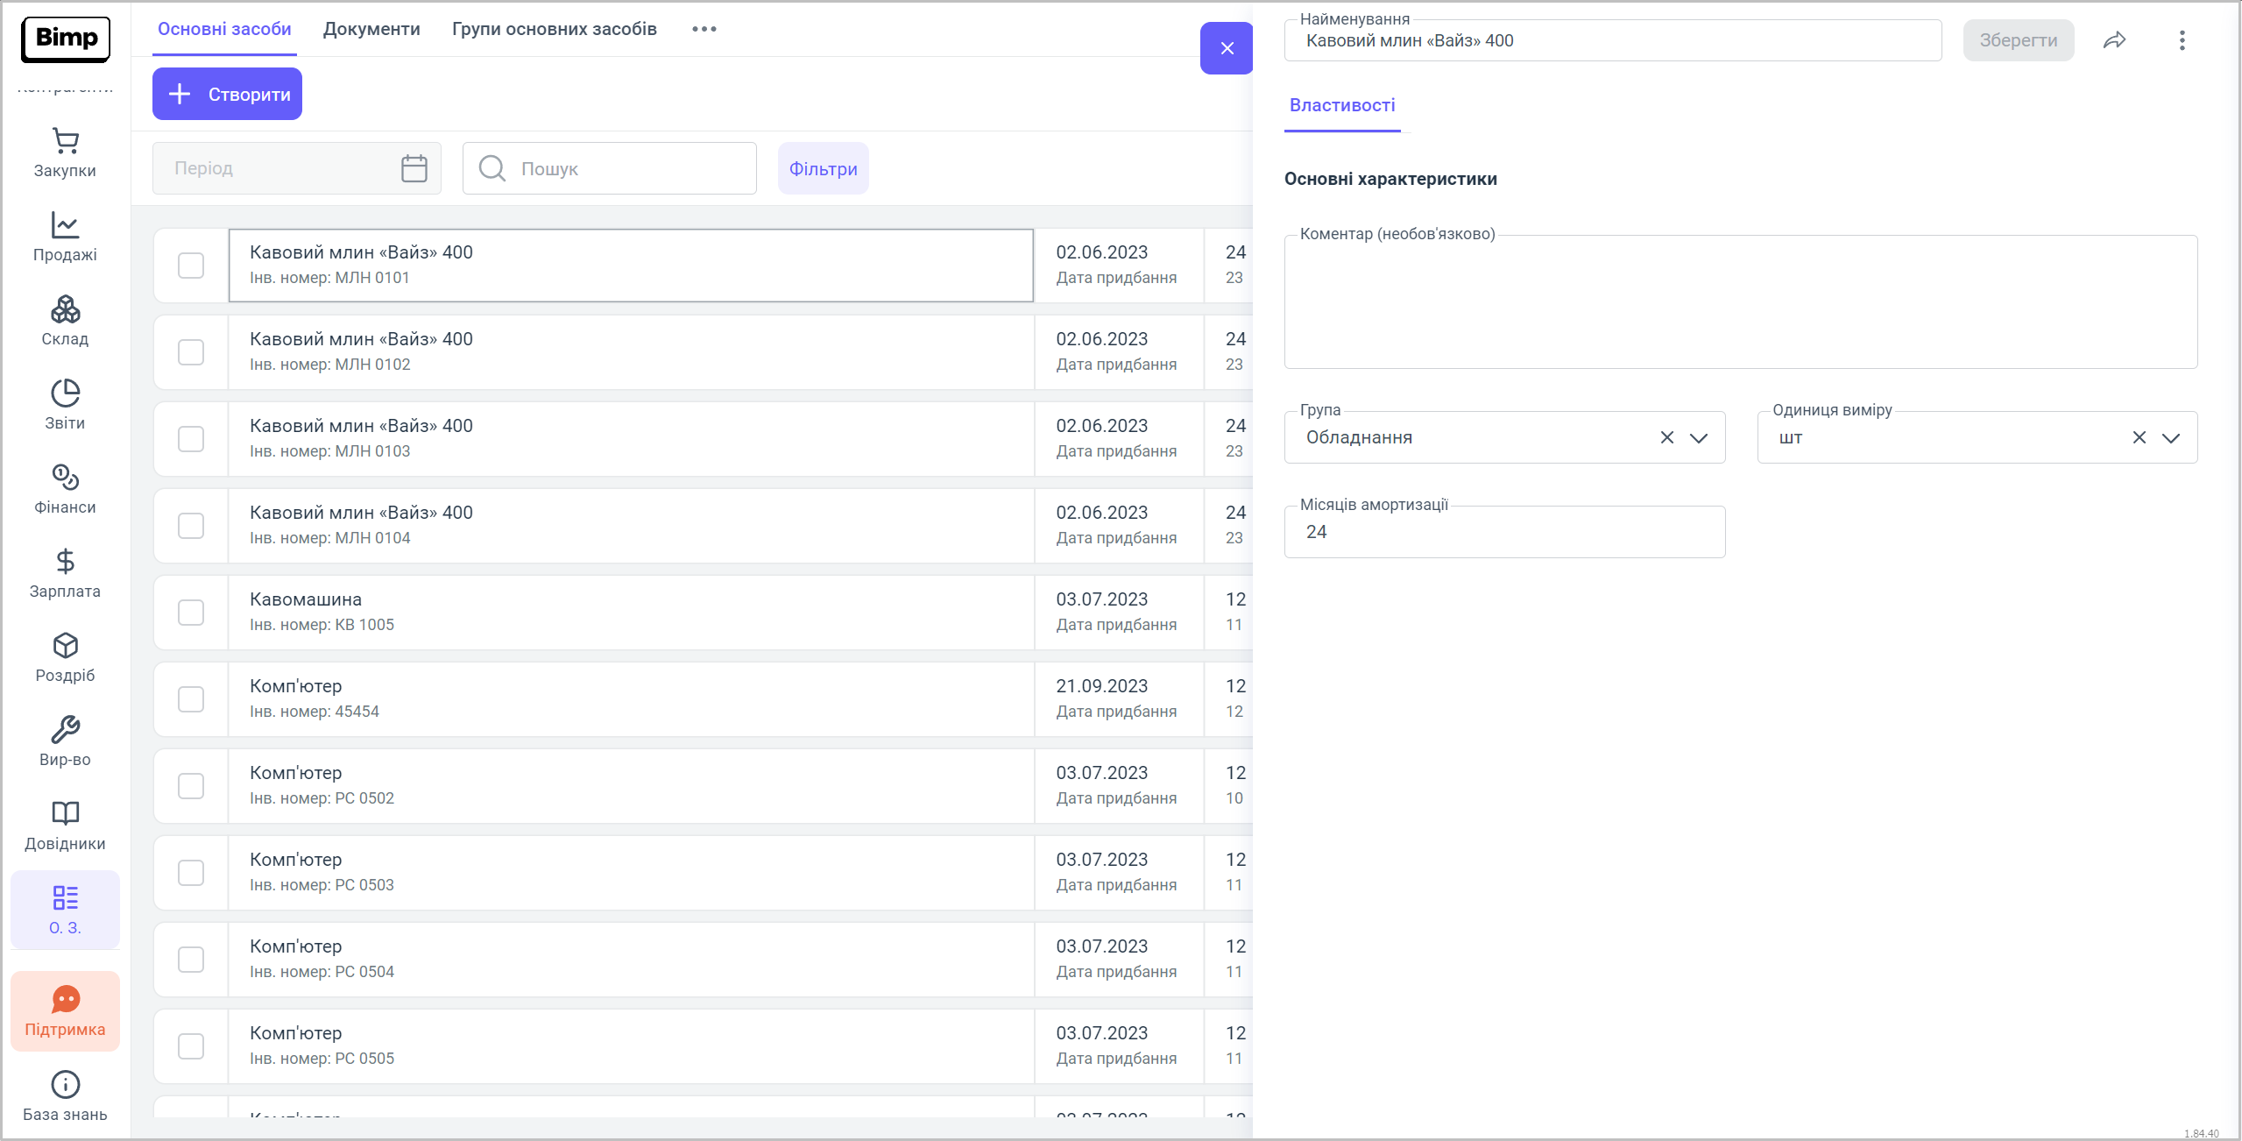
Task: Click the Створити button
Action: pos(227,94)
